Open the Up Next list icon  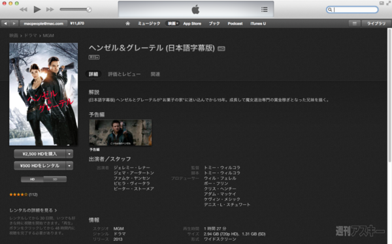tap(264, 10)
